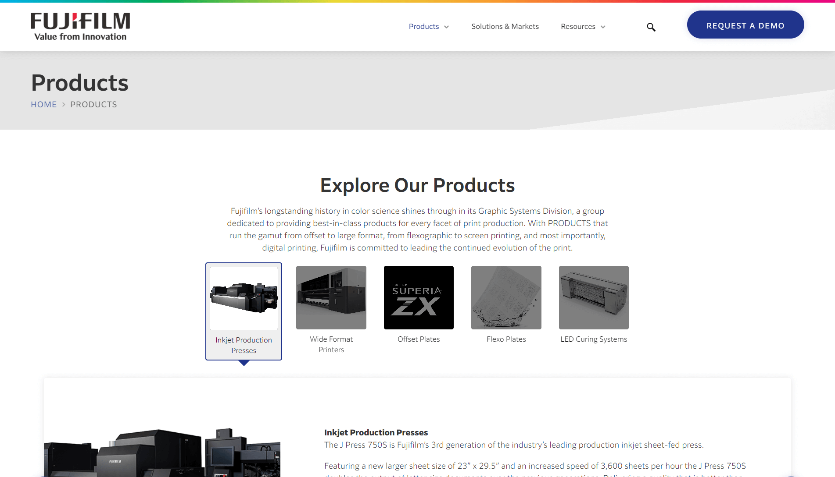Select the Superia ZX Offset Plates thumbnail
Viewport: 835px width, 477px height.
click(419, 297)
